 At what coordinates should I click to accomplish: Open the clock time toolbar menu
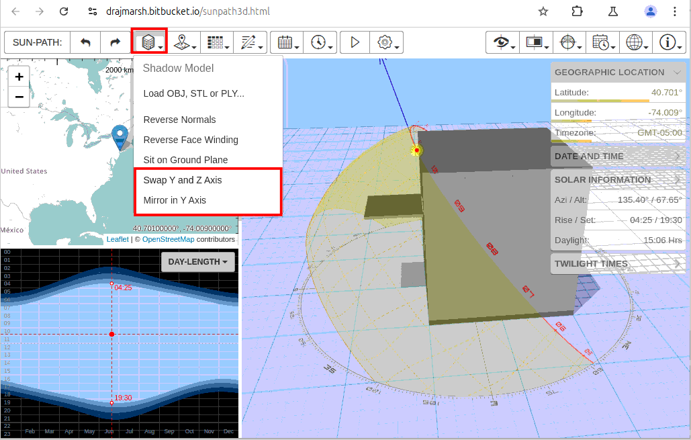tap(321, 42)
